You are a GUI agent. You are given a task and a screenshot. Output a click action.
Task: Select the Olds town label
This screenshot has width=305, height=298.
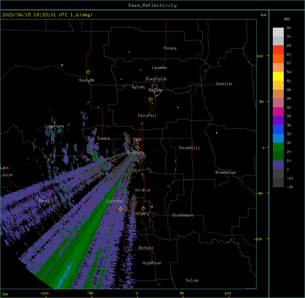tap(137, 139)
